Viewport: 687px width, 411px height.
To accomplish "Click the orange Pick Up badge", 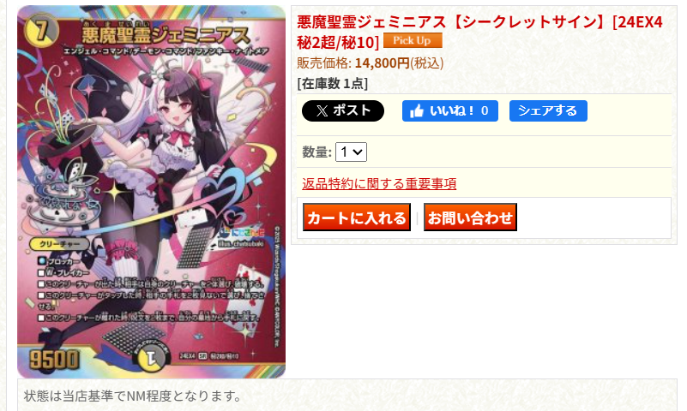I will pyautogui.click(x=413, y=40).
